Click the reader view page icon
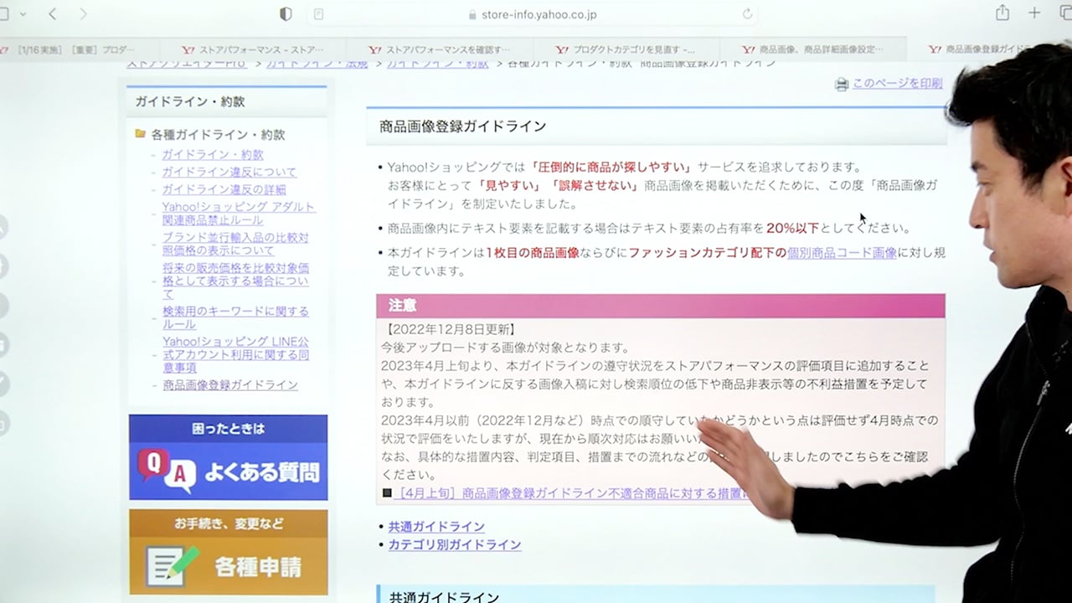Screen dimensions: 1072x603 click(318, 14)
